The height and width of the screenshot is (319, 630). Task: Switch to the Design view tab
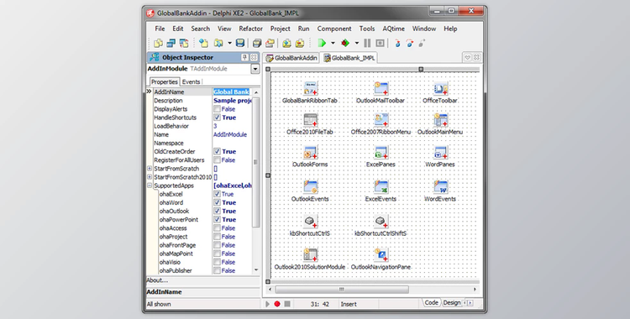tap(452, 302)
